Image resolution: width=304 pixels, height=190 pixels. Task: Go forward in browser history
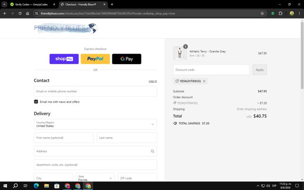click(x=12, y=13)
